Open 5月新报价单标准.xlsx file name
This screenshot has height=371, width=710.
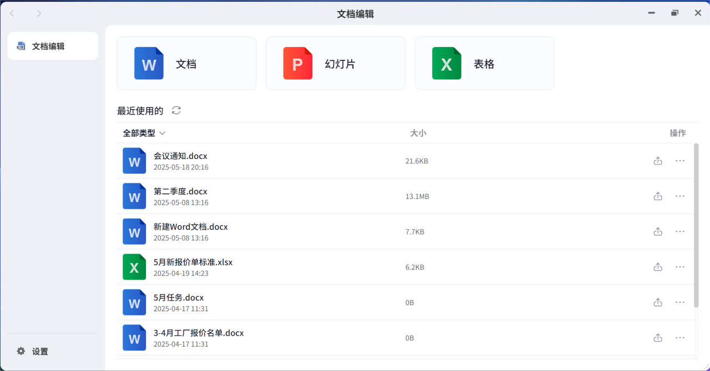tap(193, 262)
